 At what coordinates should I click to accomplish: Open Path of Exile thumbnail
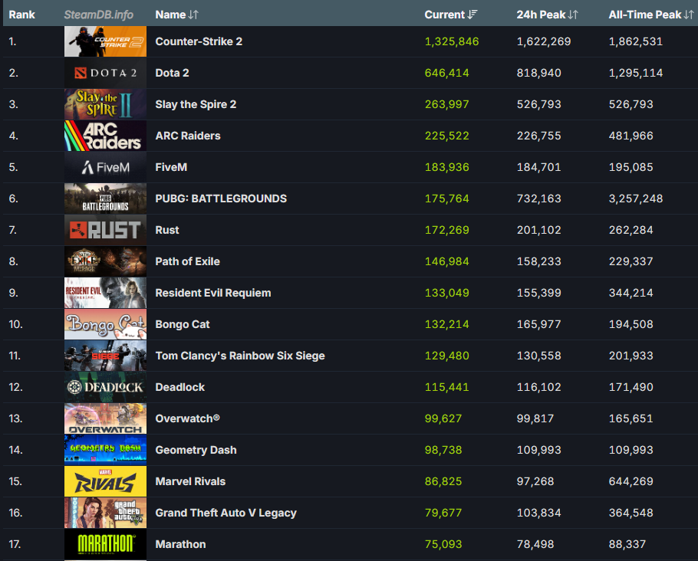coord(105,261)
